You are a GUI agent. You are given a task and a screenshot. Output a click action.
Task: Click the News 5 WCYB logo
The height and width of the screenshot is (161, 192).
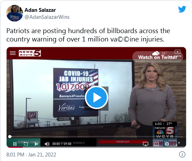pyautogui.click(x=30, y=53)
